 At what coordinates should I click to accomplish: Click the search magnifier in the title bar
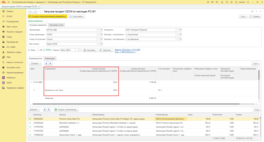[236, 2]
